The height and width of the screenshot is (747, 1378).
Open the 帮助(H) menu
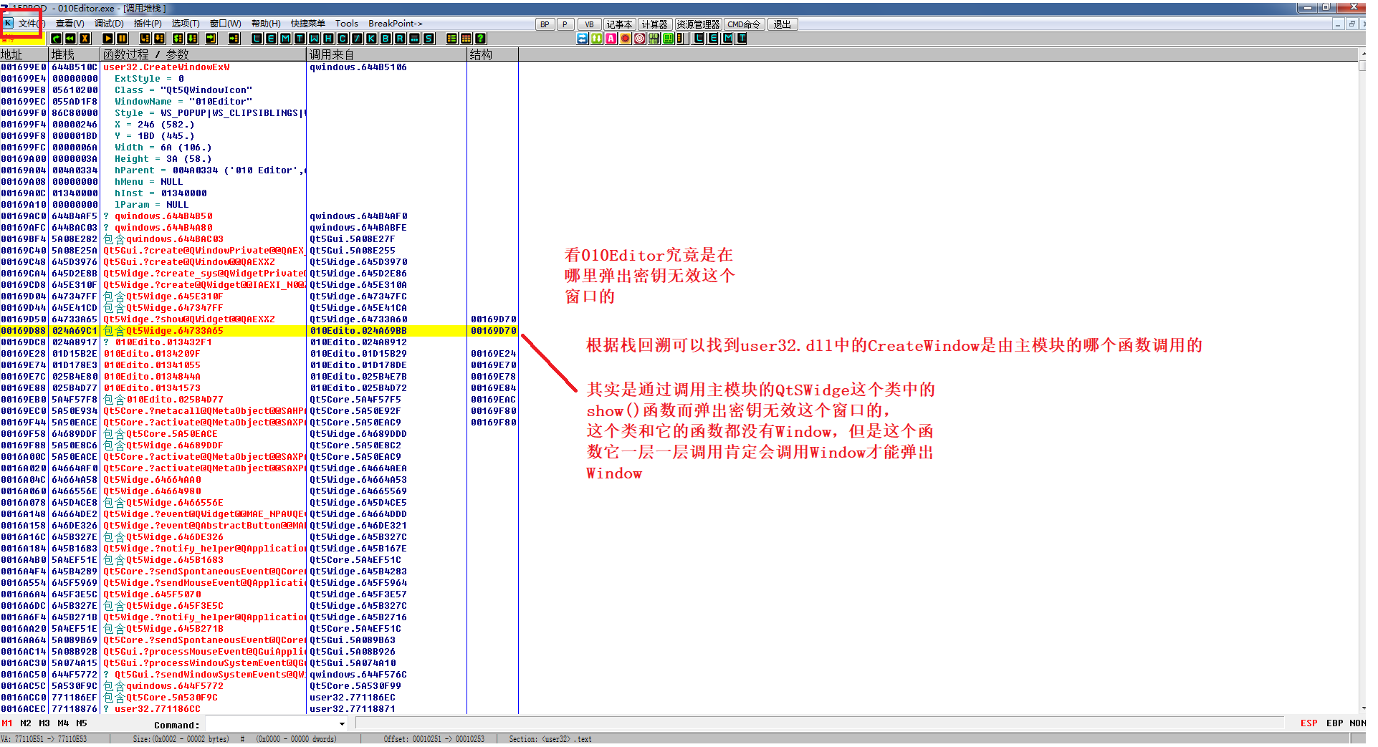point(266,24)
